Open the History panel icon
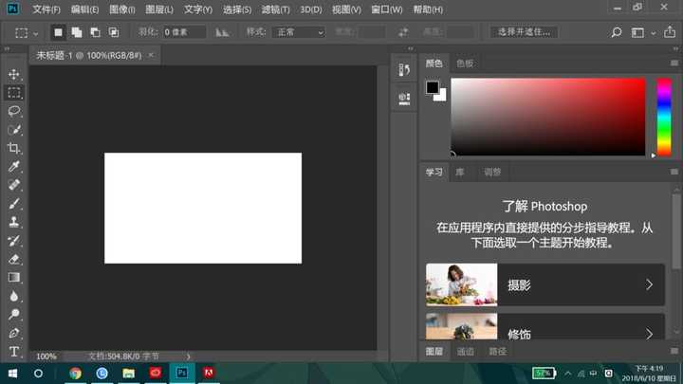Screen dimensions: 683x384 pos(404,69)
